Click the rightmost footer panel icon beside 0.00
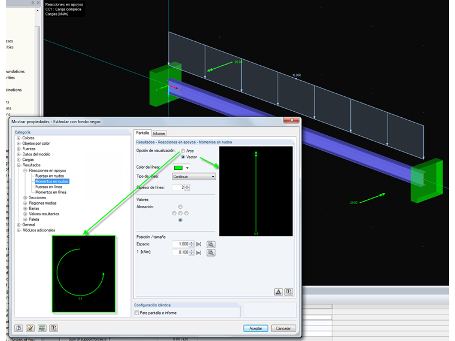 pyautogui.click(x=53, y=328)
